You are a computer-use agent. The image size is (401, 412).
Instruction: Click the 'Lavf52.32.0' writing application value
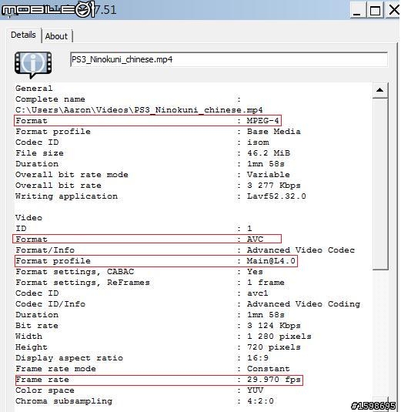[x=276, y=196]
